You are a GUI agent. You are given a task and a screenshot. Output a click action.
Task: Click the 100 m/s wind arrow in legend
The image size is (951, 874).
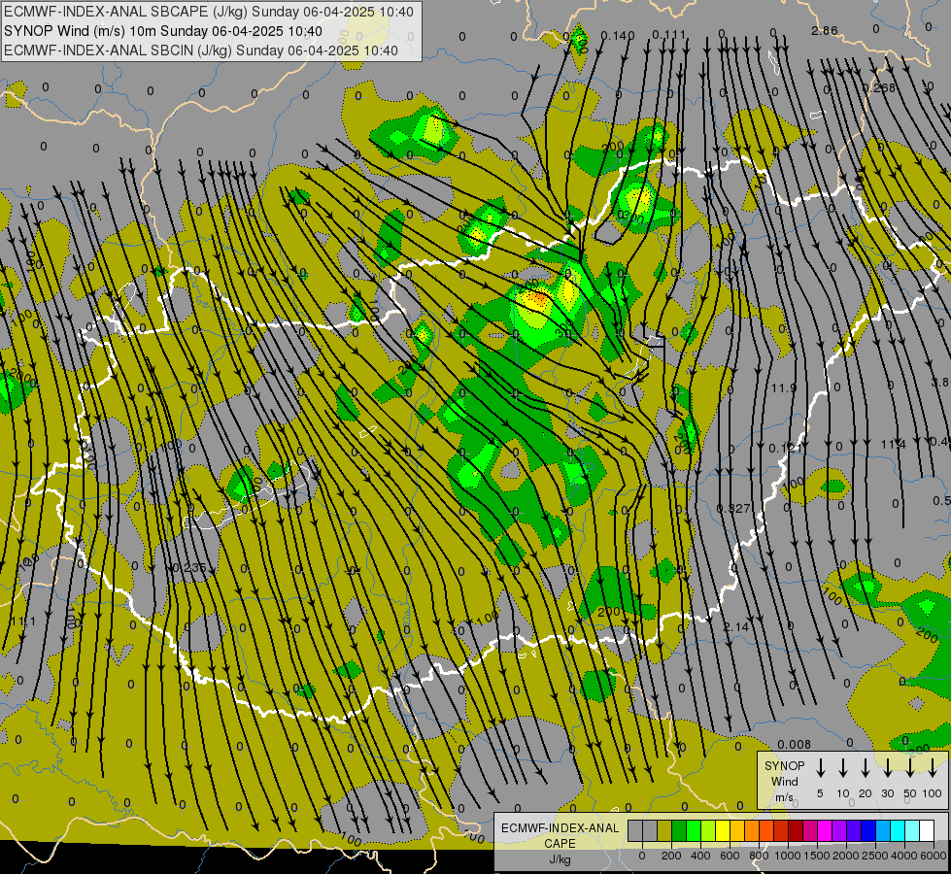point(933,768)
